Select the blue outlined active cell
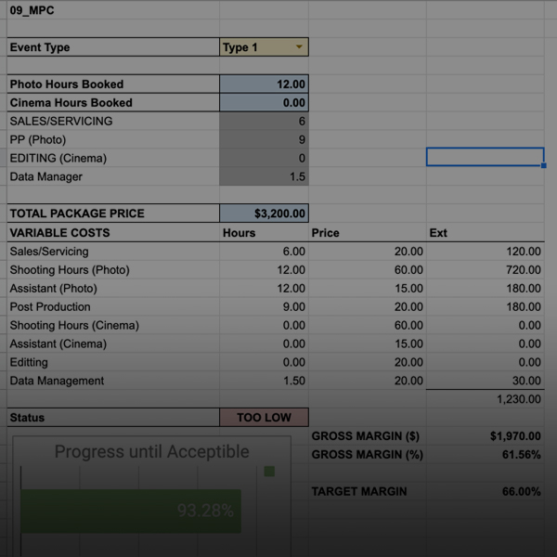The image size is (557, 557). pos(485,157)
